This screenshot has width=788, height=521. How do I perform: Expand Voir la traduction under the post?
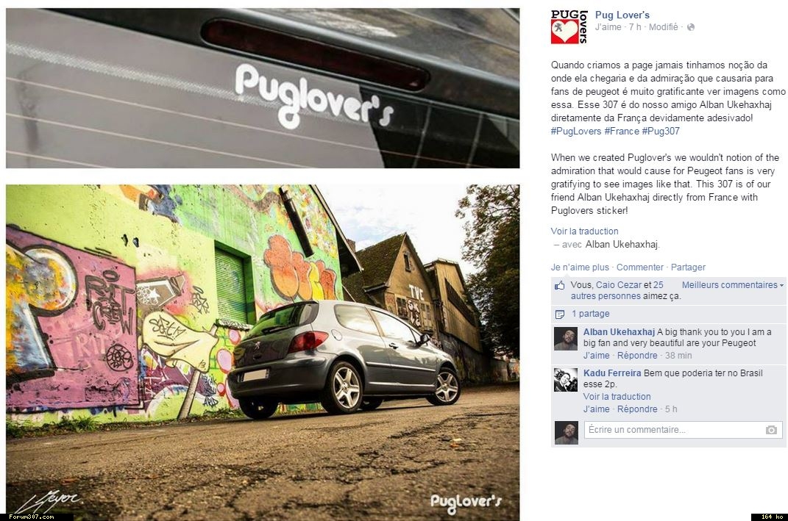click(584, 231)
